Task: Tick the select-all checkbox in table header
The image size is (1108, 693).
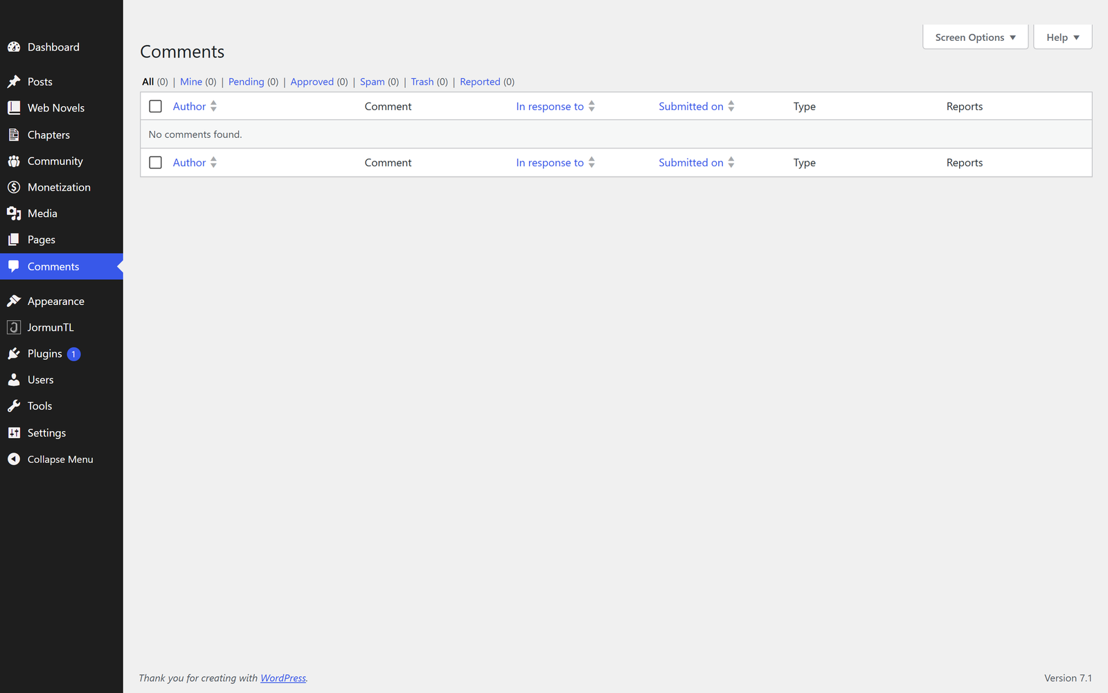Action: pos(155,106)
